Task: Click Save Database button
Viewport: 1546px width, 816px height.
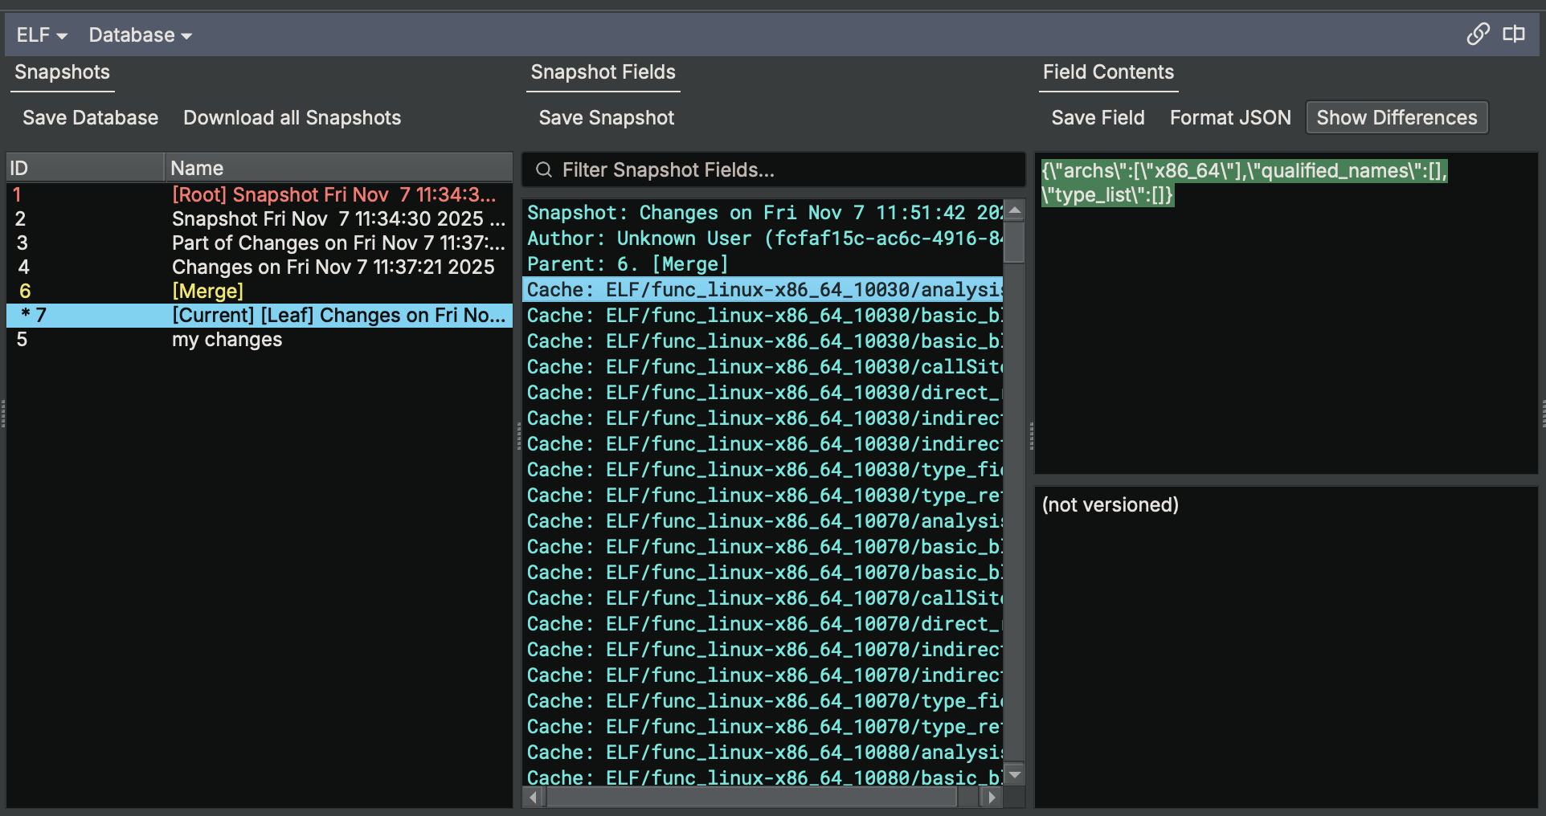Action: [90, 117]
